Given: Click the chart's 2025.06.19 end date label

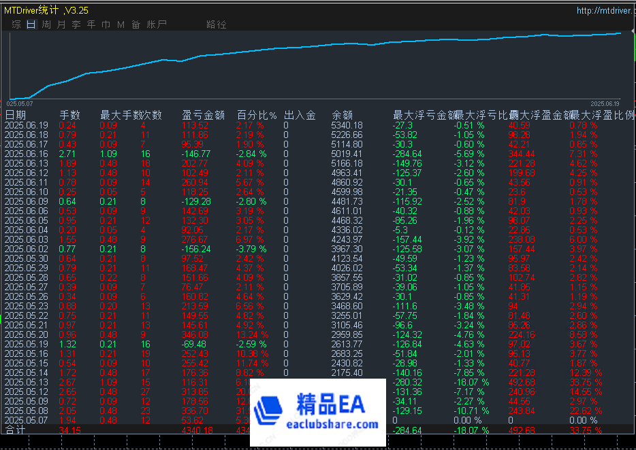Looking at the screenshot, I should click(605, 104).
